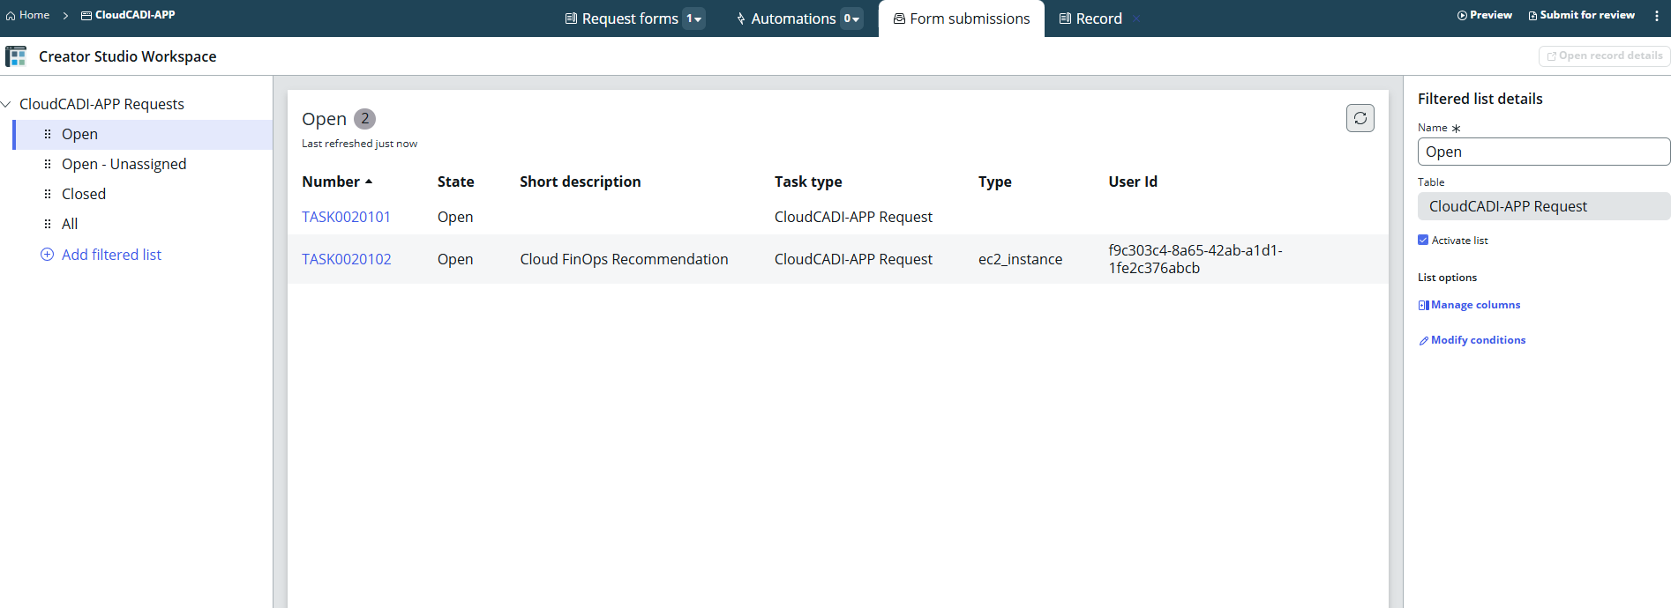The image size is (1671, 608).
Task: Click the 'ec2_instance' cell
Action: pos(1020,259)
